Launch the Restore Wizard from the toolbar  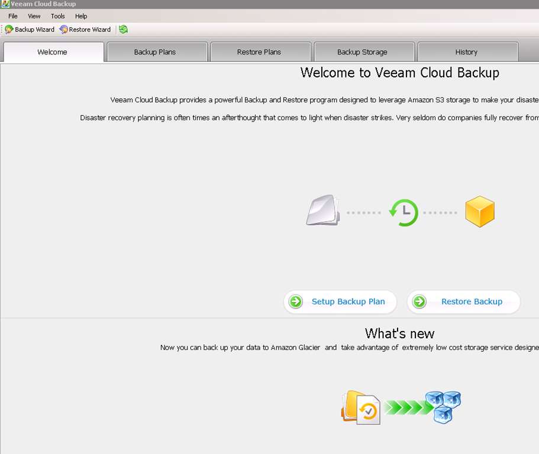pyautogui.click(x=85, y=30)
